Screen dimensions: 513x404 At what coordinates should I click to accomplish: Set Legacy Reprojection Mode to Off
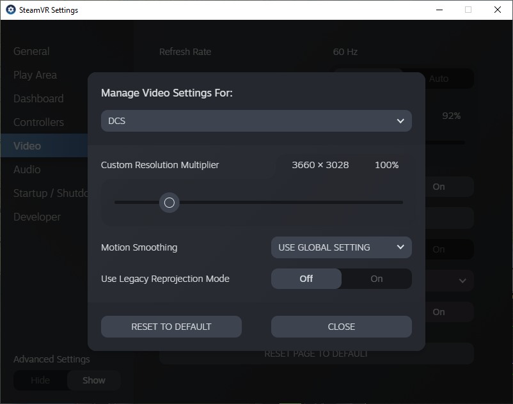click(306, 279)
